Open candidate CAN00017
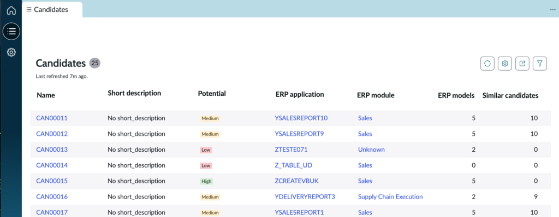The height and width of the screenshot is (217, 559). coord(52,213)
